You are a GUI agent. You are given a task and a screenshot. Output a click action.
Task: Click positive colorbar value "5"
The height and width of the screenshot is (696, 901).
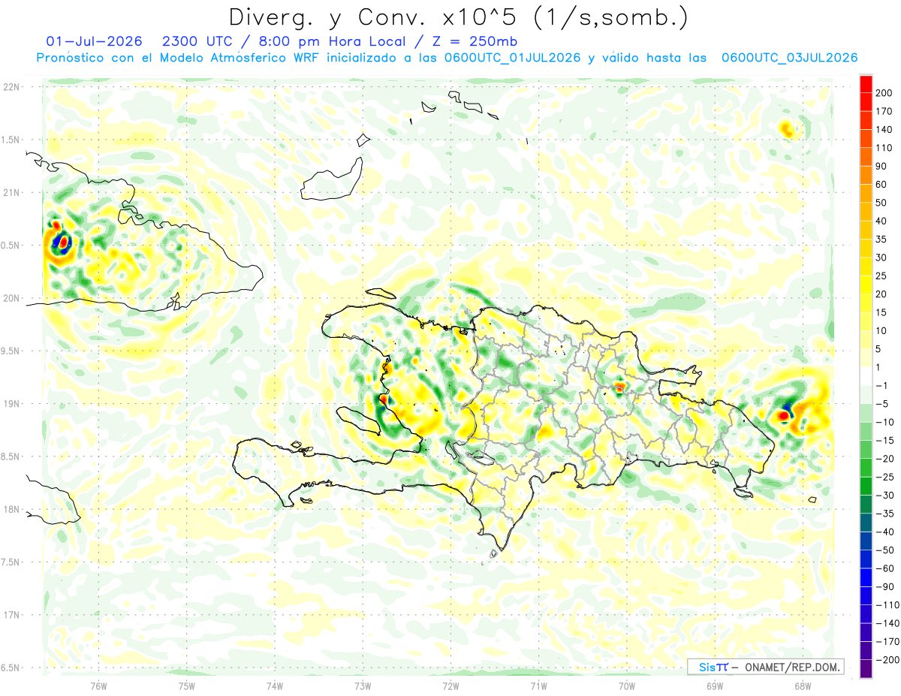click(x=879, y=349)
